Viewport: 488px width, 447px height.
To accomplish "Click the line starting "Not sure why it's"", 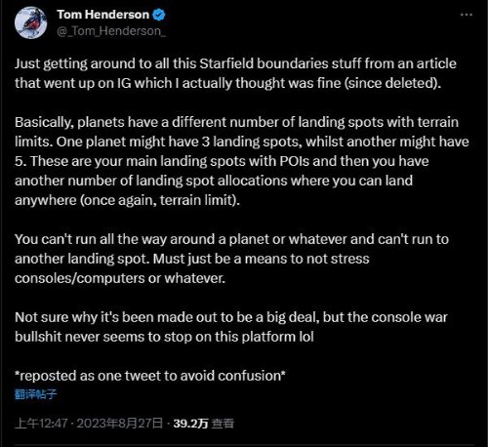I will click(x=231, y=317).
